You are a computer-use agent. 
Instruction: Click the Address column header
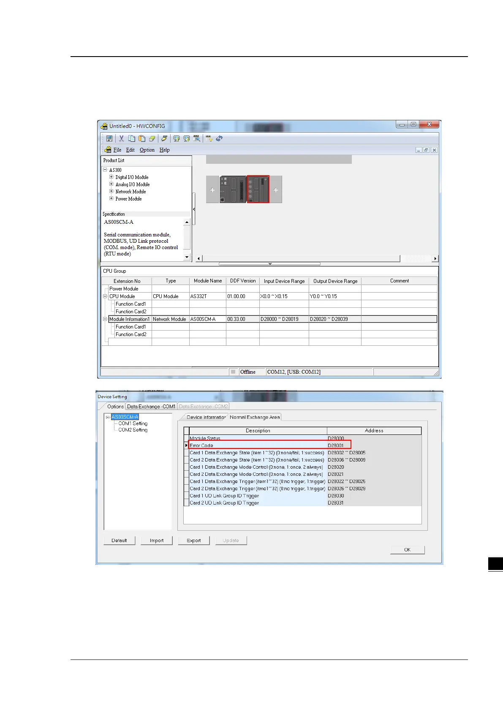click(x=374, y=431)
